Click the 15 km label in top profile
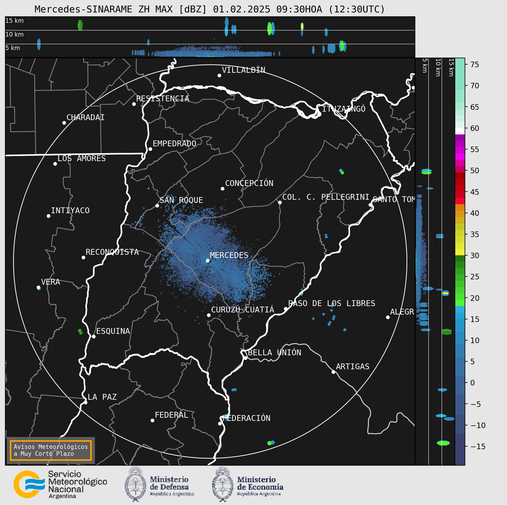Image resolution: width=507 pixels, height=505 pixels. pos(15,21)
